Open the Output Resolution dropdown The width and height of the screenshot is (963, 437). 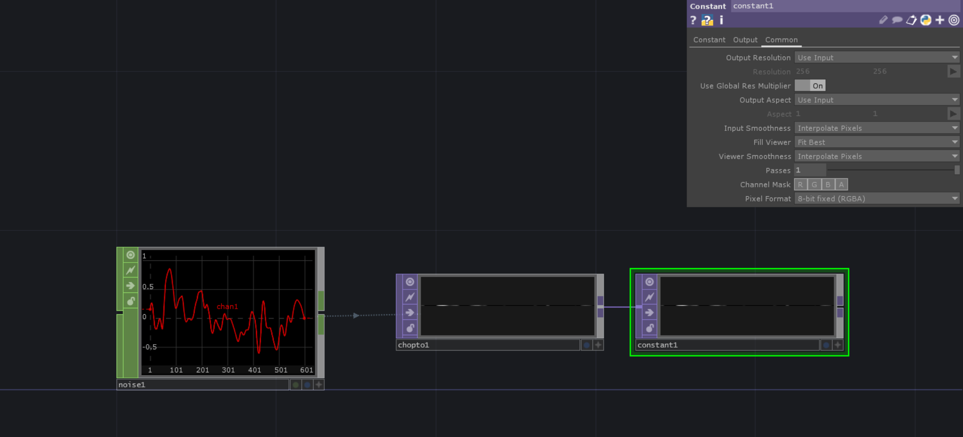(876, 58)
